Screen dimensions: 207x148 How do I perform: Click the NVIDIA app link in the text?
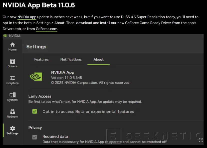[27, 17]
